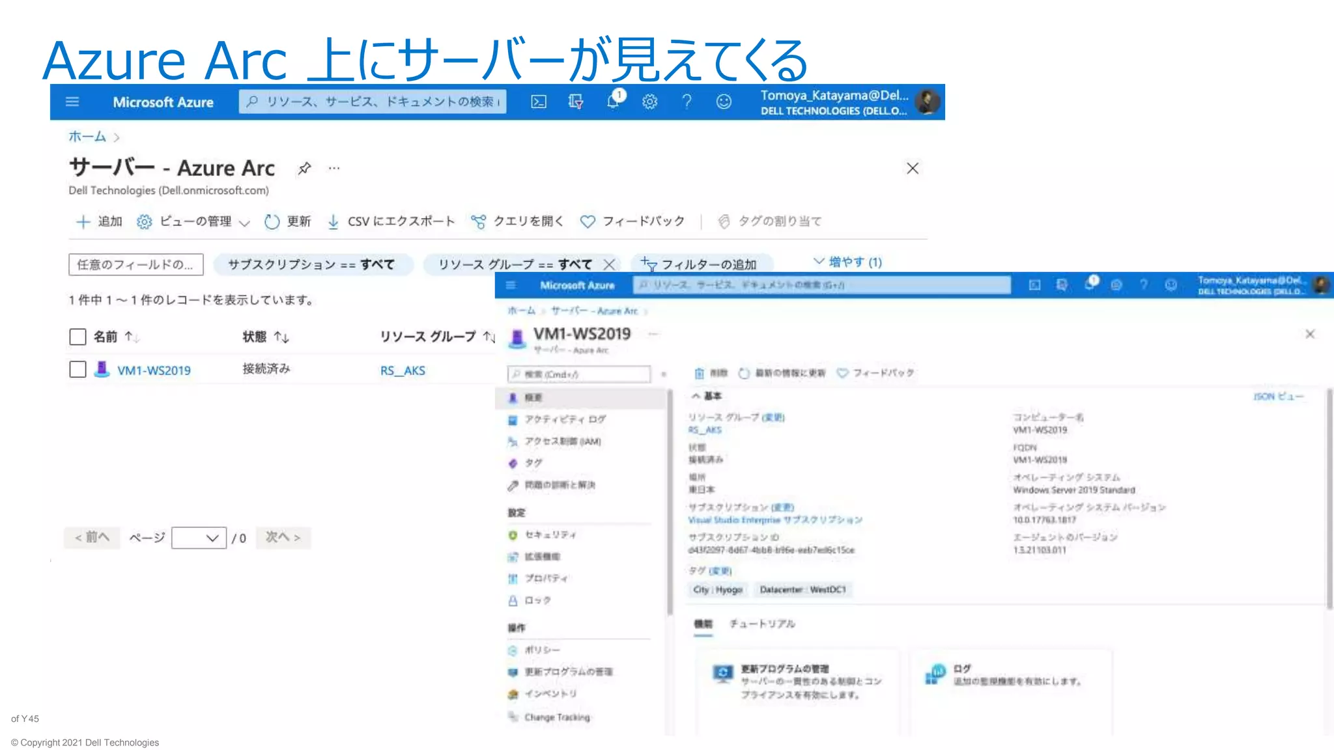Click the 前へ pagination button
This screenshot has height=750, width=1334.
(92, 537)
